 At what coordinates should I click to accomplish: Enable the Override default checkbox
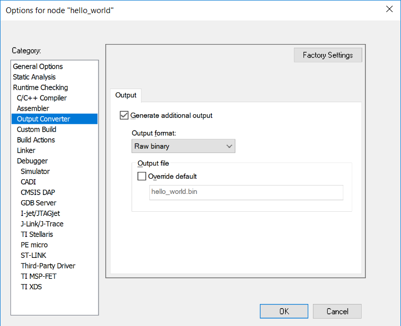tap(142, 177)
